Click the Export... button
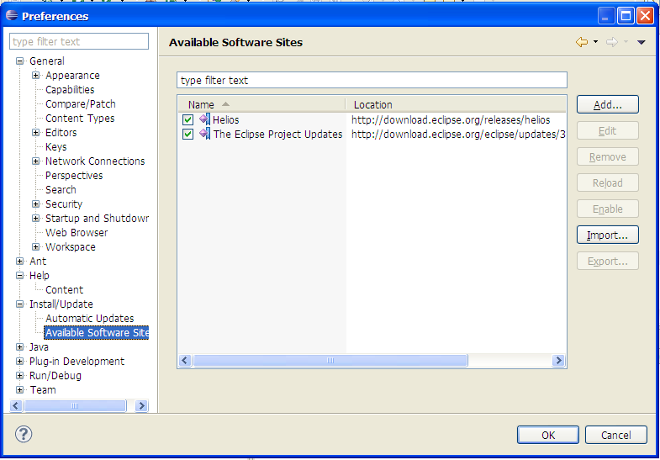Viewport: 660px width, 460px height. coord(607,262)
